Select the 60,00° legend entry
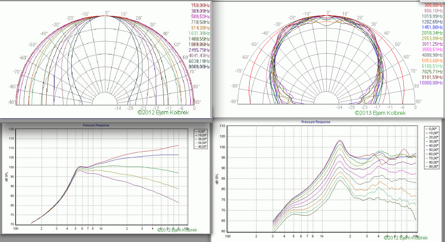Image resolution: width=445 pixels, height=242 pixels. click(x=432, y=154)
